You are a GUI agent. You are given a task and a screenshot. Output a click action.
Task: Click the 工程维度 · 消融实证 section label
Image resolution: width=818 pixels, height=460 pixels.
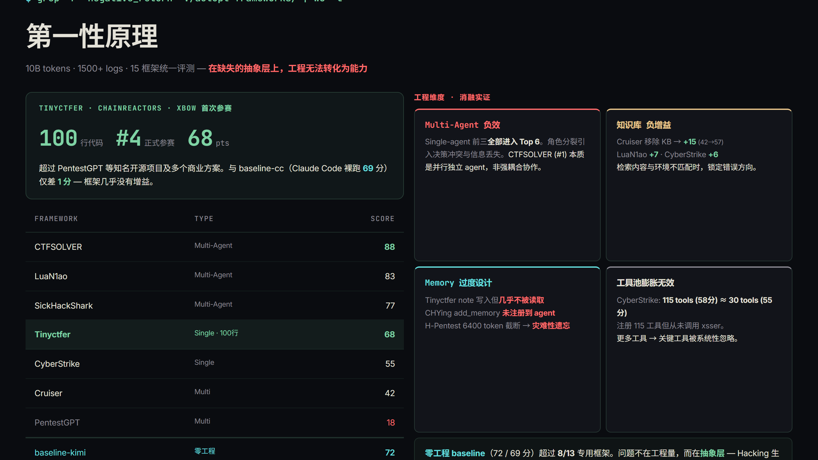(x=452, y=97)
